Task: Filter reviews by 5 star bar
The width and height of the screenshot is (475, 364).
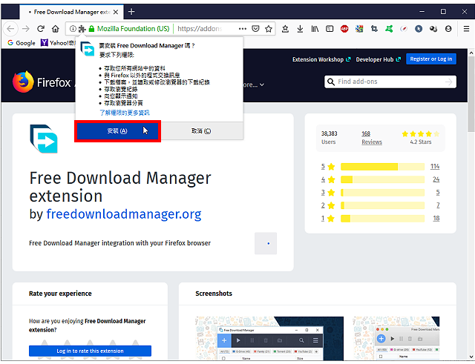Action: tap(383, 167)
